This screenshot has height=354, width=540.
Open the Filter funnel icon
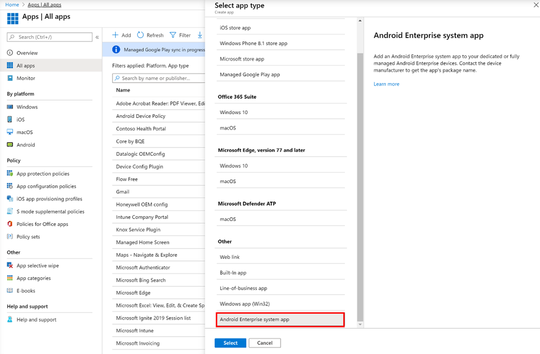[x=173, y=35]
